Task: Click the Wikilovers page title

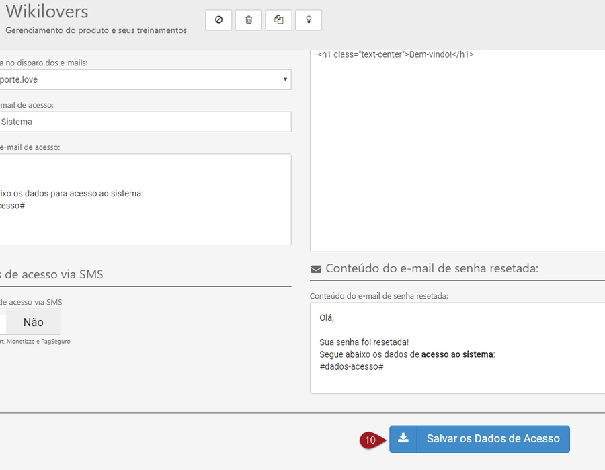Action: (47, 12)
